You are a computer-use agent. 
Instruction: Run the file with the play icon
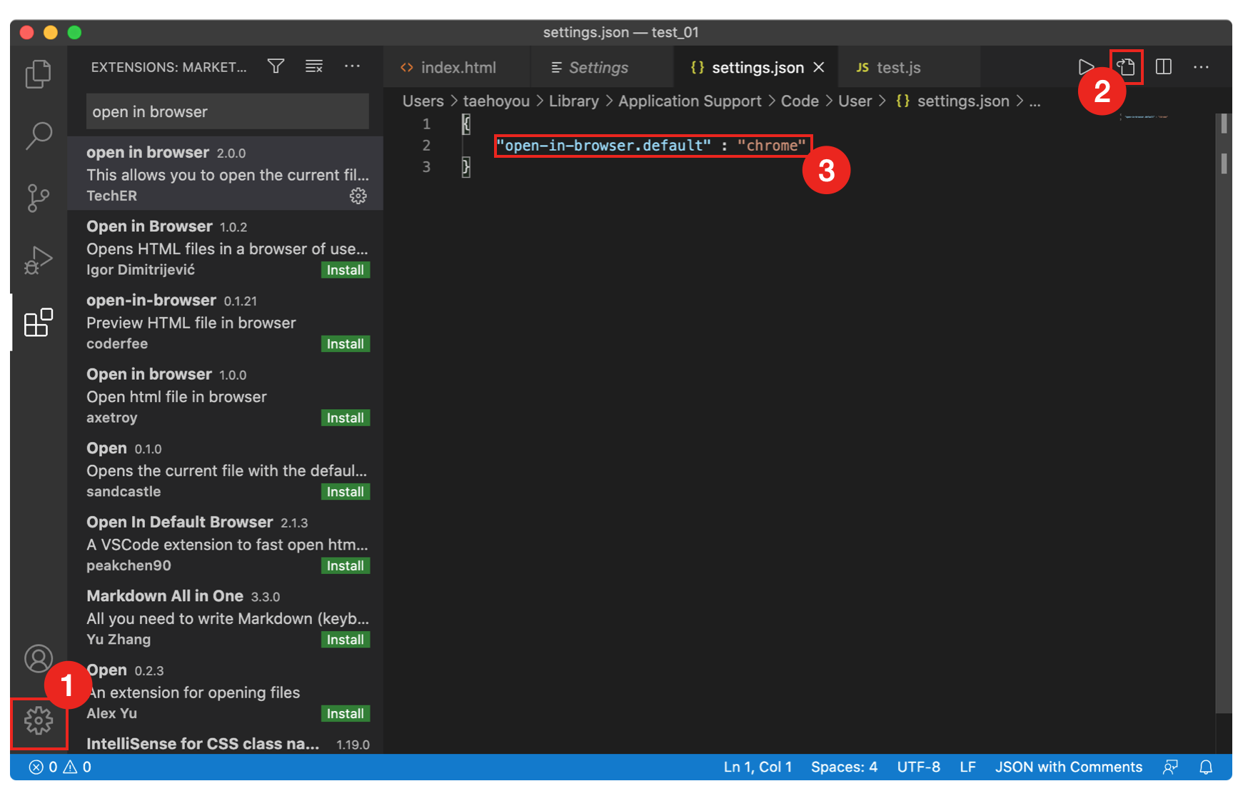click(1086, 67)
